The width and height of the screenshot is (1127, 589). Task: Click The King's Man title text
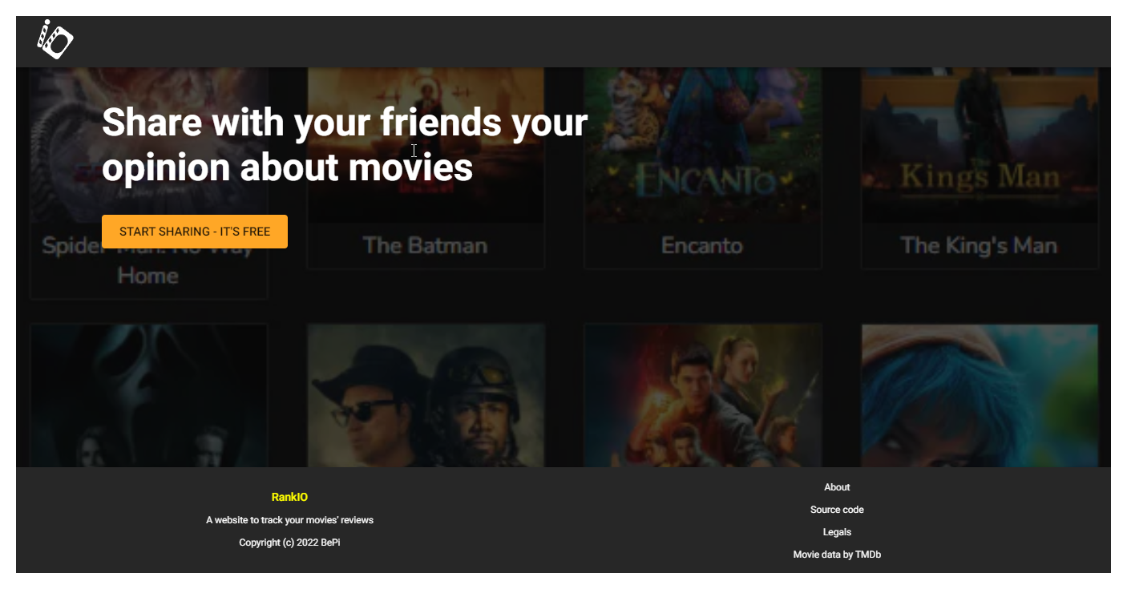tap(979, 245)
